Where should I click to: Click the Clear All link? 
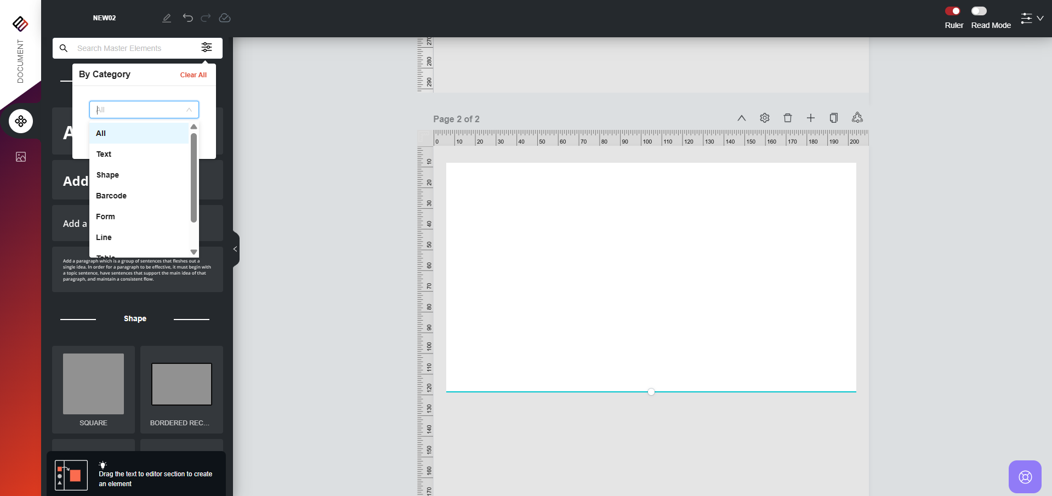click(193, 75)
